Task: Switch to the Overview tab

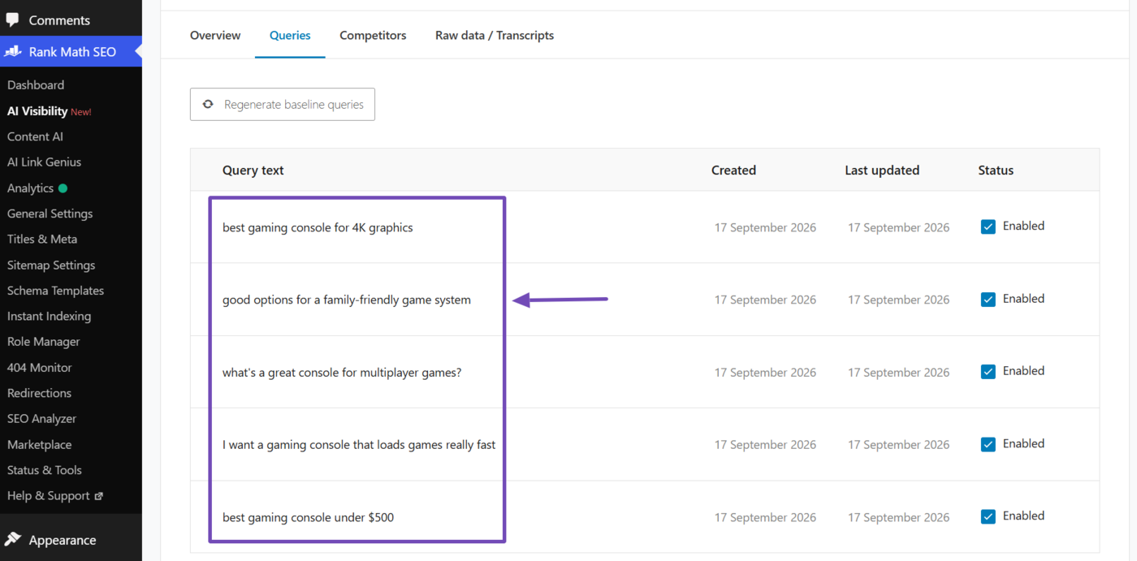Action: coord(215,35)
